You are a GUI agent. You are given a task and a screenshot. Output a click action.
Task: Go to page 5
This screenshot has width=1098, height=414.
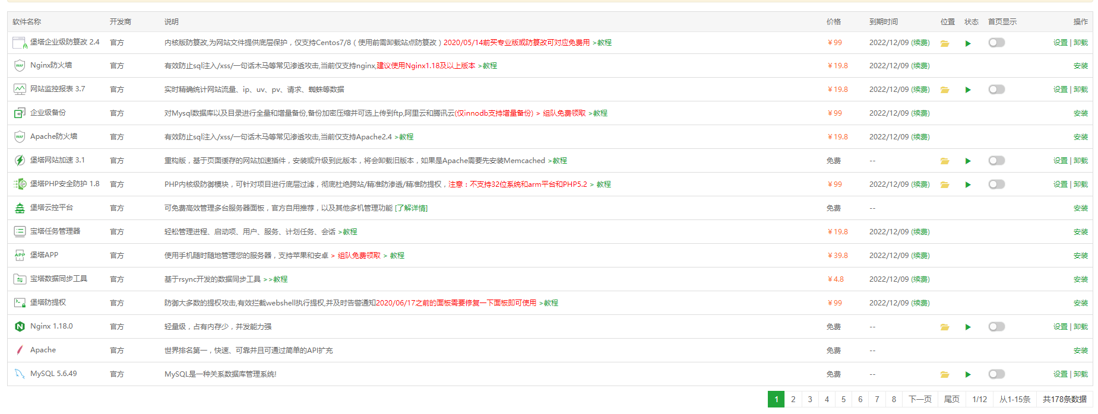(x=843, y=399)
